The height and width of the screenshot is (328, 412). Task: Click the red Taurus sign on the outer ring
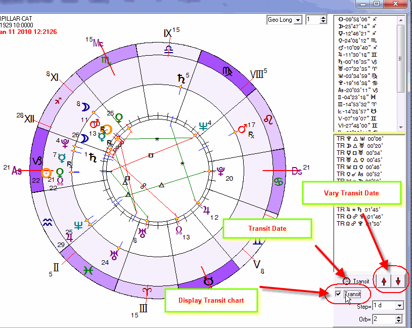208,280
